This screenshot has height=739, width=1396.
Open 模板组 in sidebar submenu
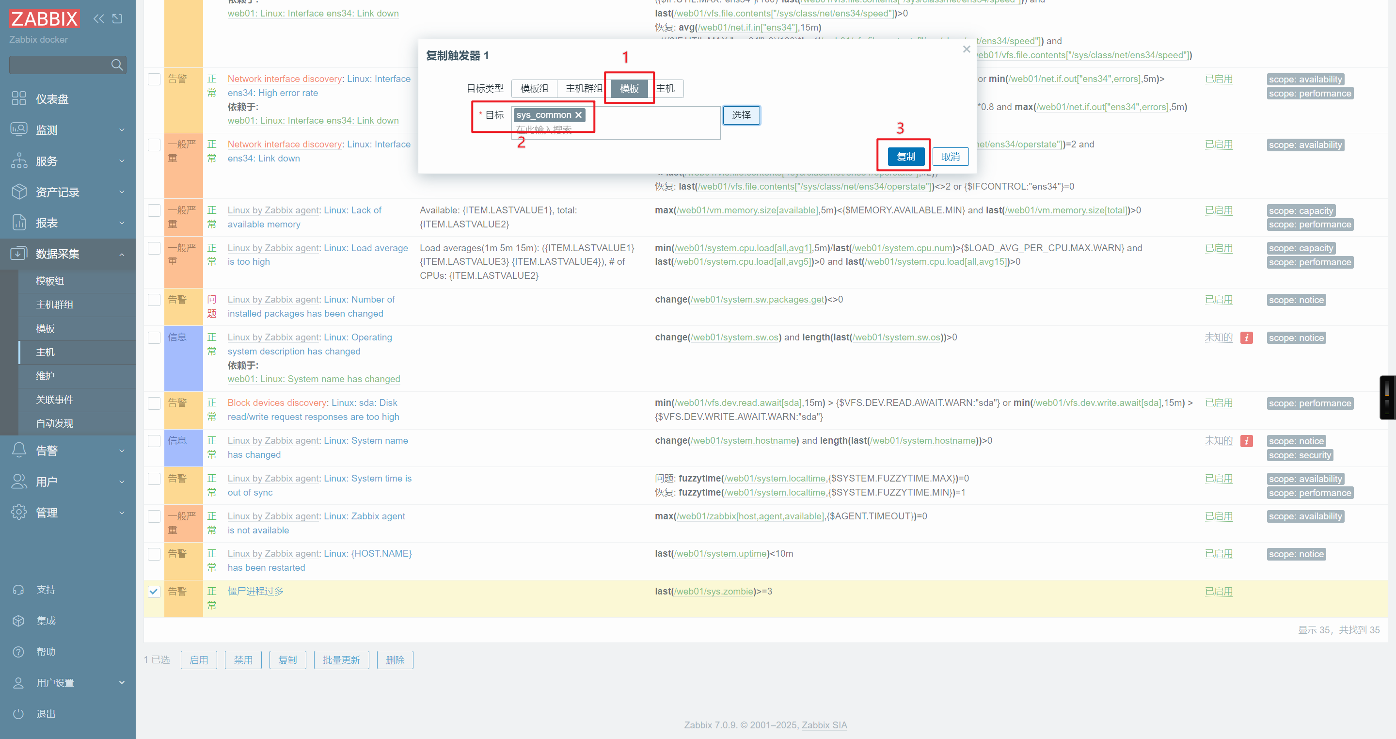50,281
